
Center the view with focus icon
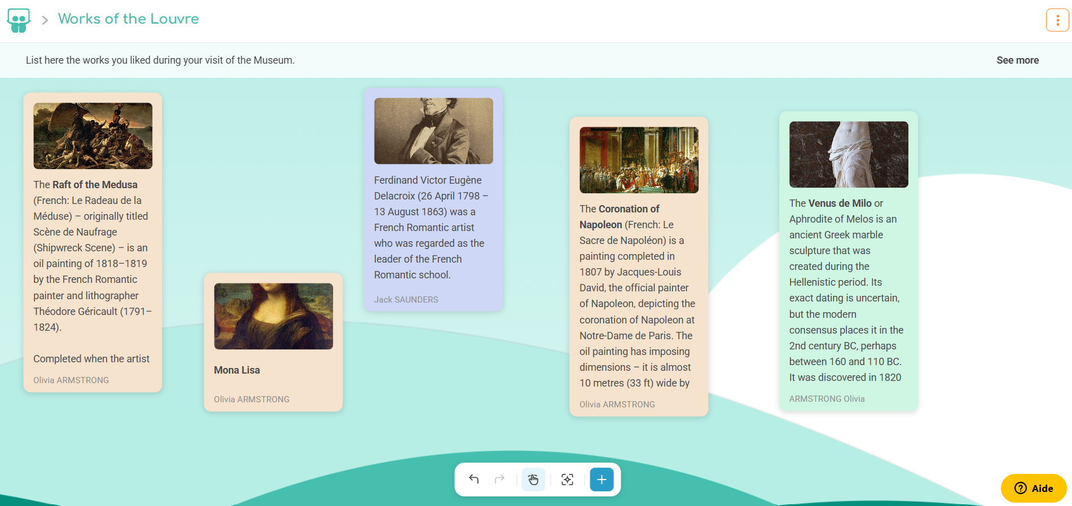[x=568, y=480]
